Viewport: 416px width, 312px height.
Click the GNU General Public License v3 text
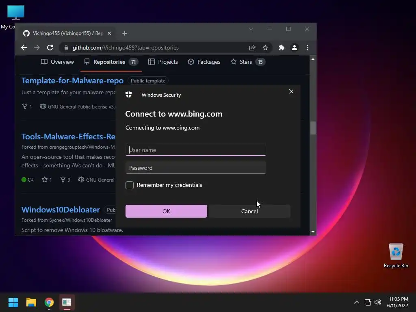[x=81, y=107]
